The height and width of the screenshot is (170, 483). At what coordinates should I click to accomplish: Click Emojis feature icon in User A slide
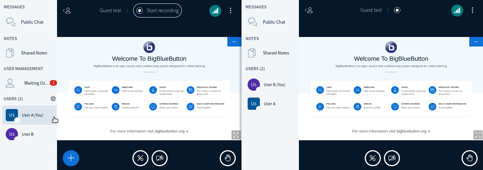point(115,106)
